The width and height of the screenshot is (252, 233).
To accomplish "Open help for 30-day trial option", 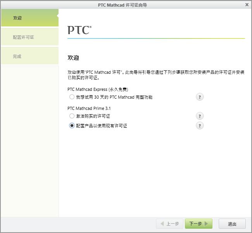I will click(x=200, y=97).
